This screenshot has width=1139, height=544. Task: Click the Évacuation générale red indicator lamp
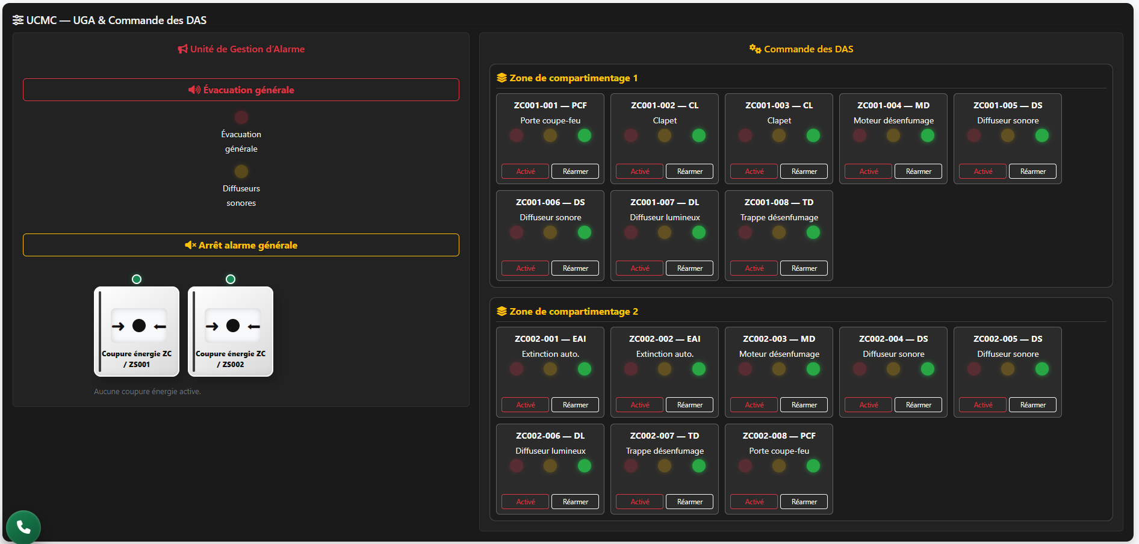(241, 117)
